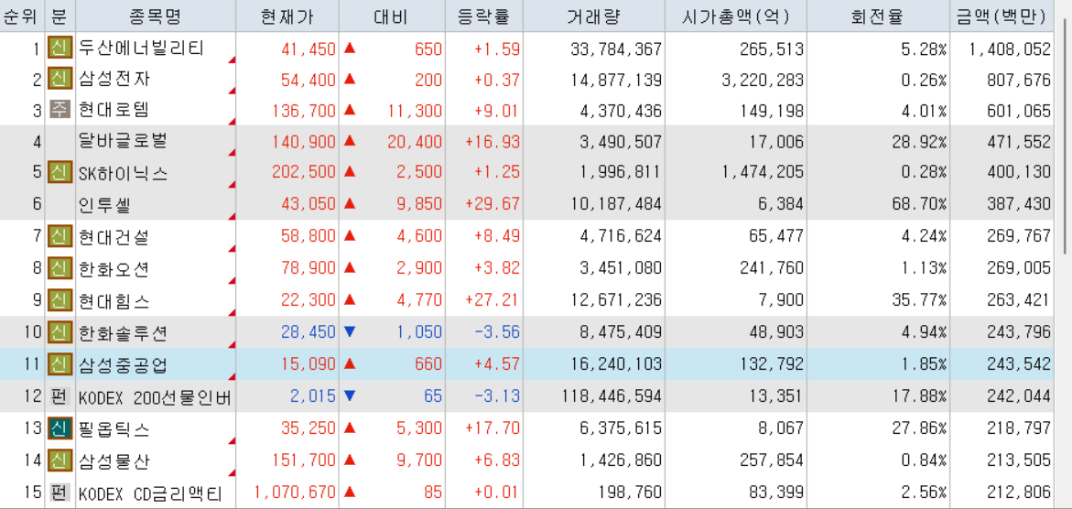Select stock name KODEX CD금리액티
The width and height of the screenshot is (1072, 509).
(x=150, y=492)
